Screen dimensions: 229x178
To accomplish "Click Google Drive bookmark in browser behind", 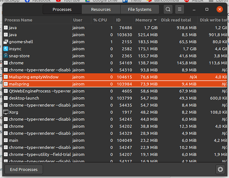I will pyautogui.click(x=101, y=1).
